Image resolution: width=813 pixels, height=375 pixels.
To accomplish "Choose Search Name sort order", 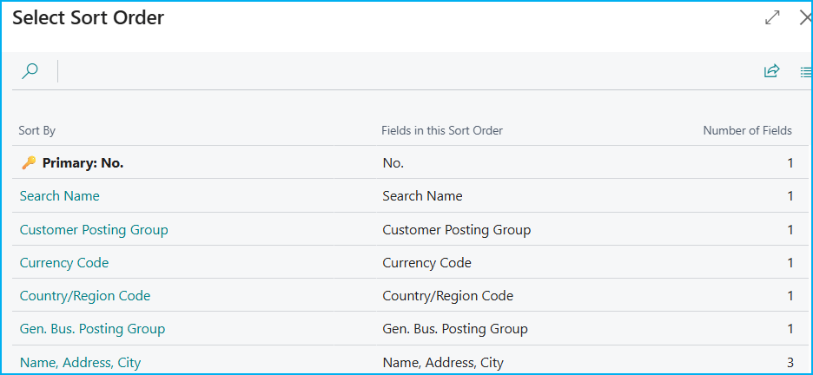I will pyautogui.click(x=59, y=196).
